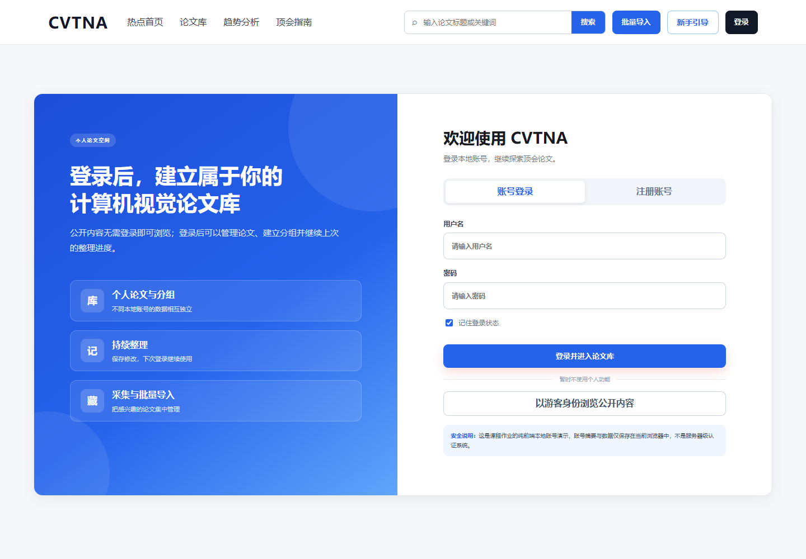806x559 pixels.
Task: Switch to the 注册账号 tab
Action: pos(654,192)
